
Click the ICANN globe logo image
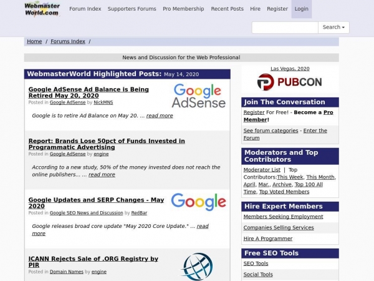(x=198, y=267)
